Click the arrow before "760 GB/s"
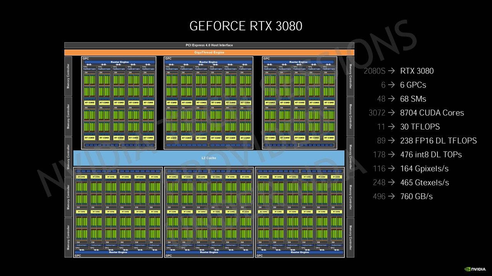The height and width of the screenshot is (276, 492). (391, 196)
